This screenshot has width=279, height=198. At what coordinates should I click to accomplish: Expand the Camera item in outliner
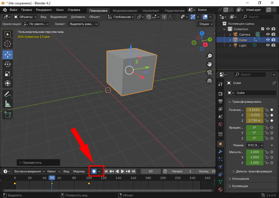[x=230, y=35]
